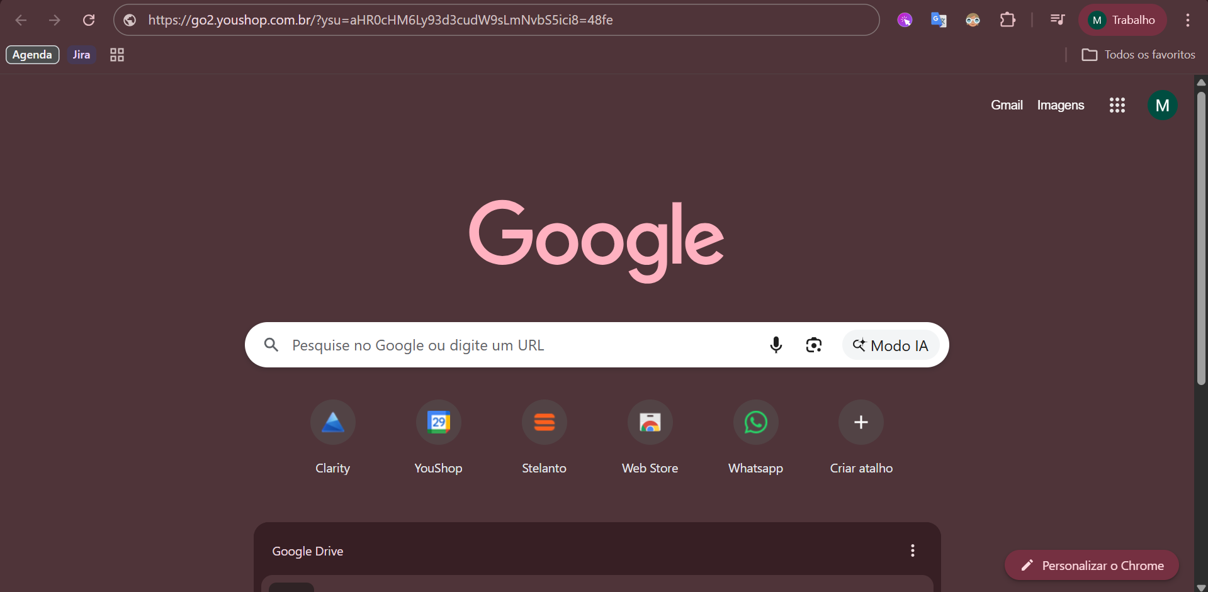
Task: Click the Google Drive card title
Action: click(x=308, y=551)
